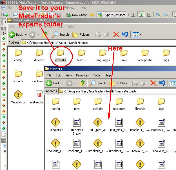Click the experts window title bar
The image size is (176, 170).
110,69
